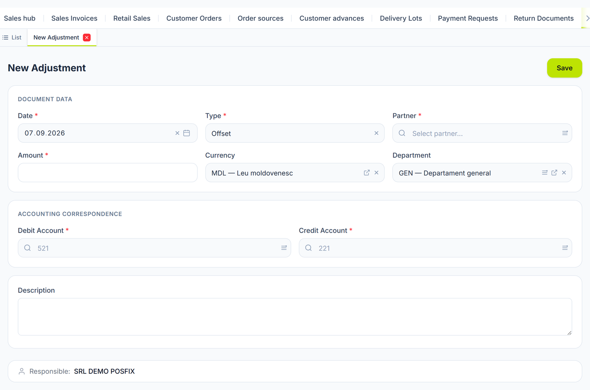
Task: Open the Return Documents tab
Action: 544,18
